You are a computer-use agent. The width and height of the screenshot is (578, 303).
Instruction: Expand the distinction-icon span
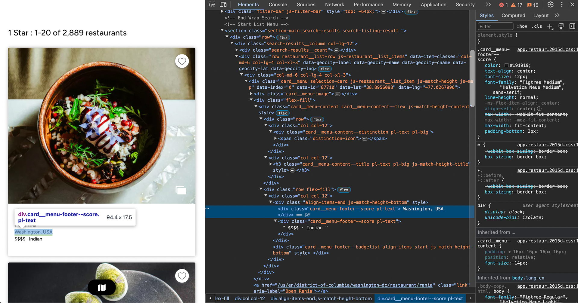click(x=275, y=138)
